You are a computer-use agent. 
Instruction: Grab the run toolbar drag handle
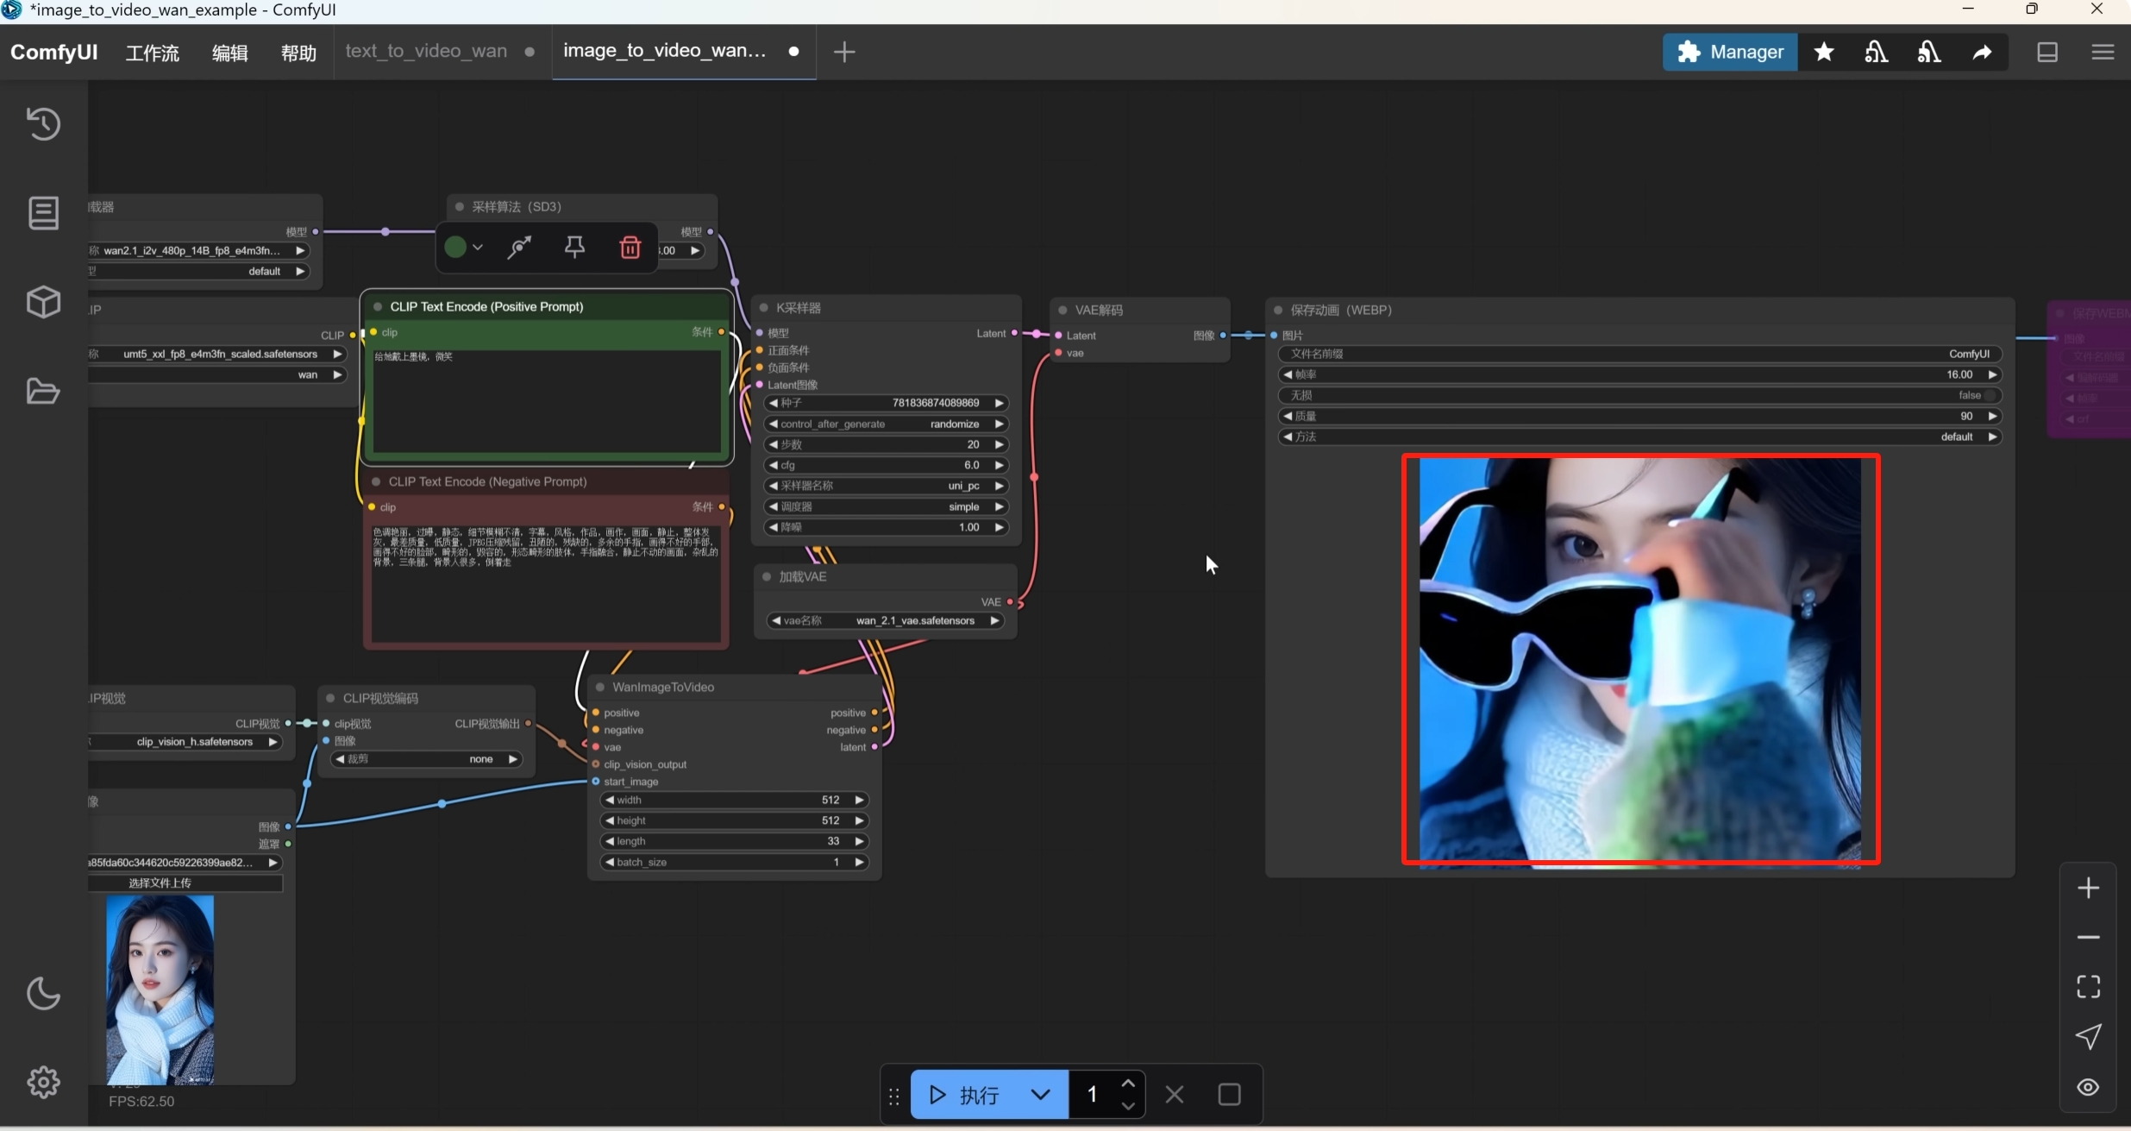tap(894, 1096)
